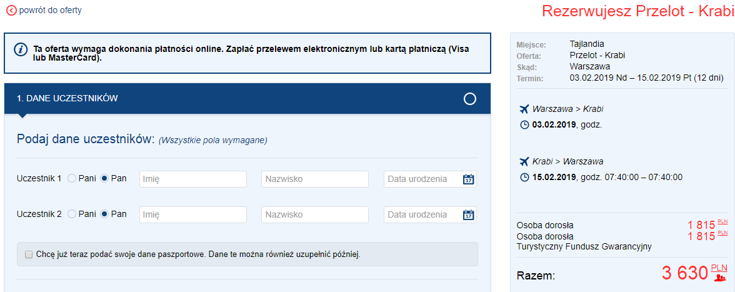
Task: Click the airplane icon for Warszawa > Krabi
Action: (524, 109)
